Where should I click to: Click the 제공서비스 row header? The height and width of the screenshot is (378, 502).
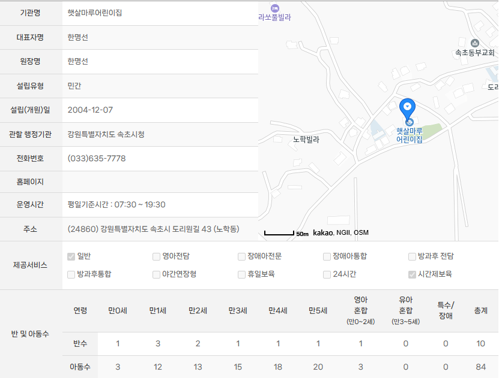[31, 265]
